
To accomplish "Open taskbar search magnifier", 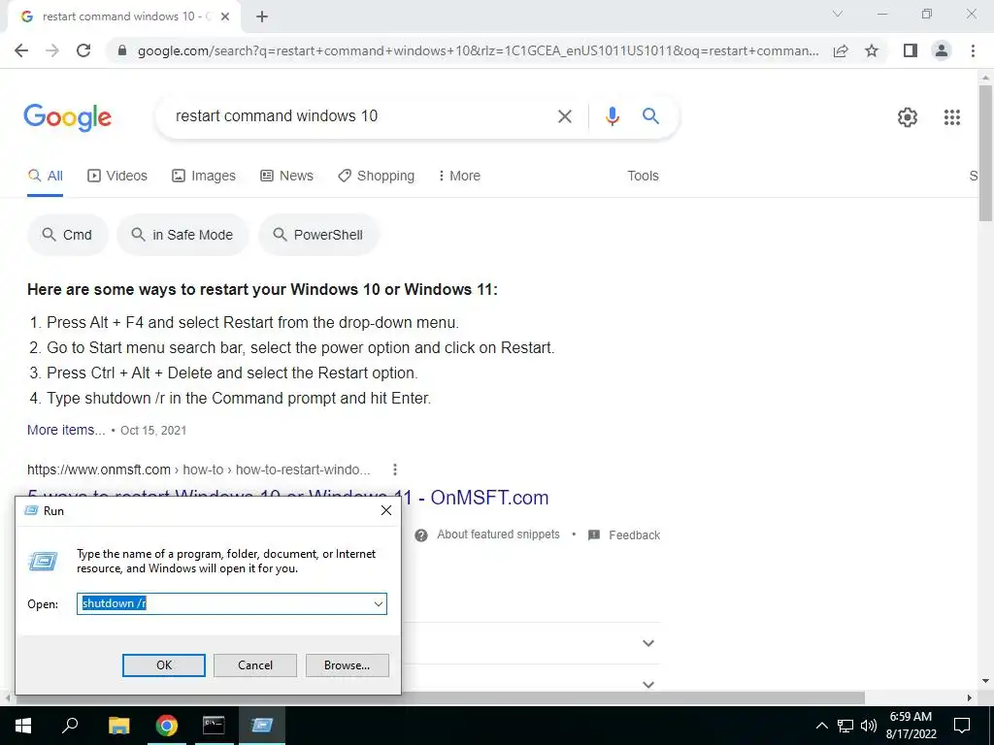I will (70, 725).
